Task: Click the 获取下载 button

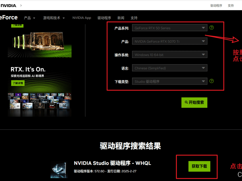Action: coord(199,166)
